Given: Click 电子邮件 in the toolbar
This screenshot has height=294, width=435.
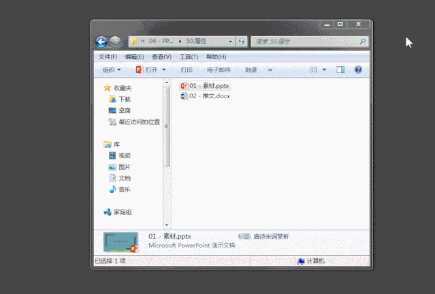Looking at the screenshot, I should point(219,70).
